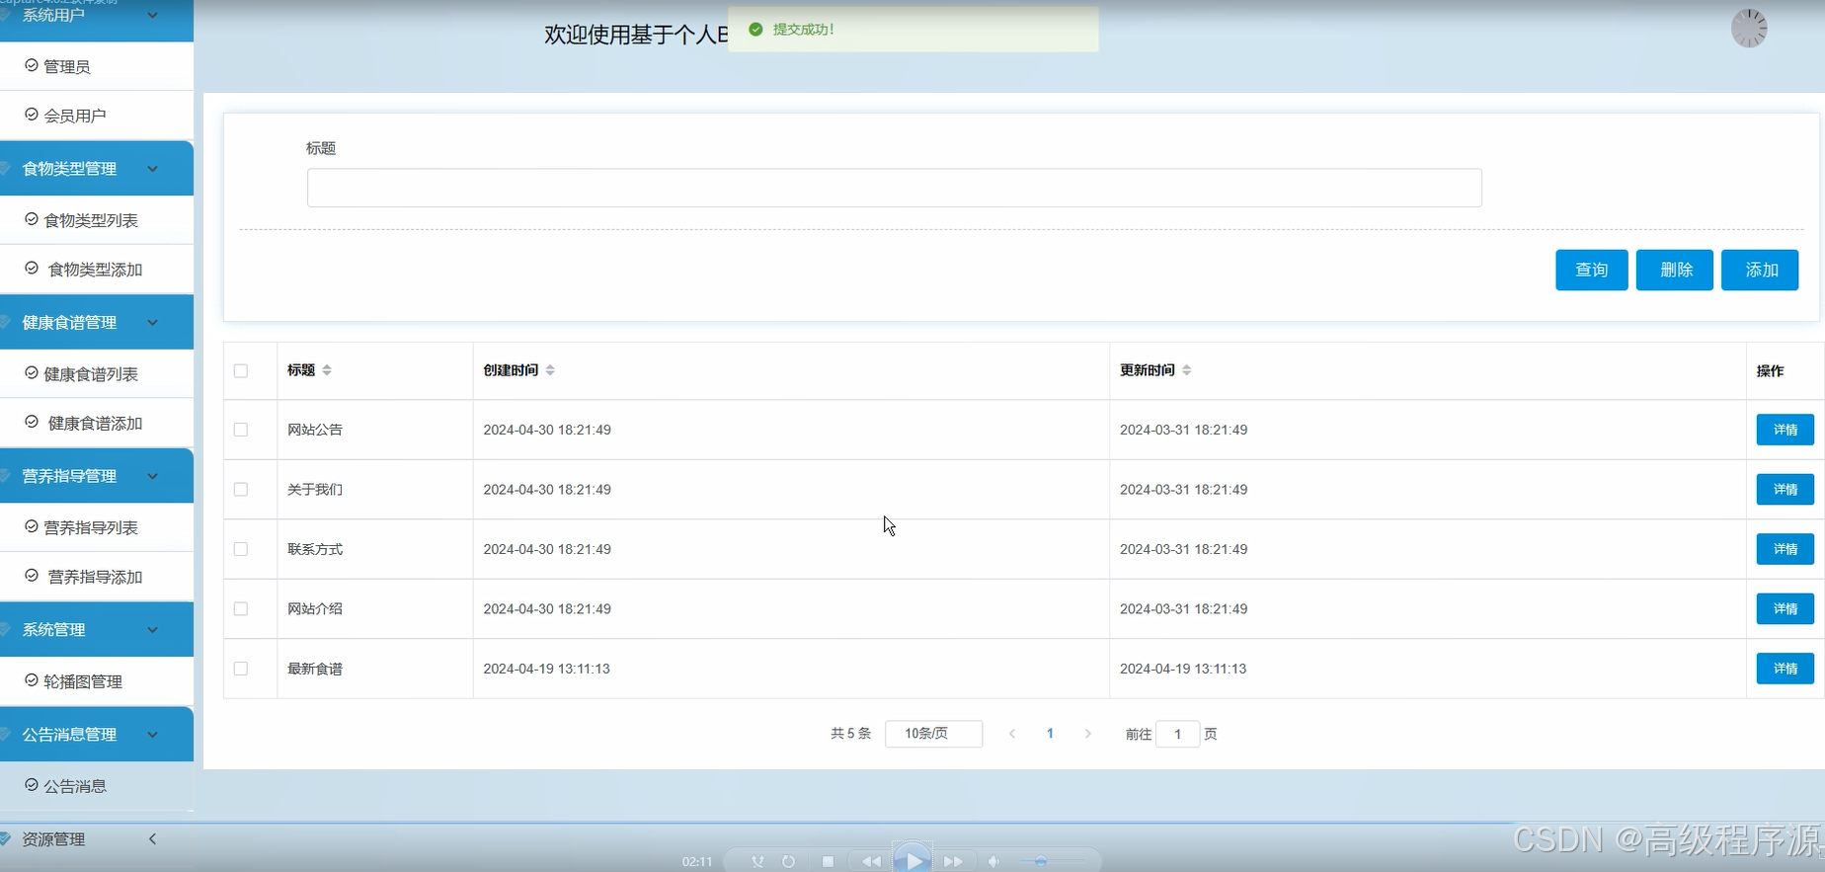Collapse the 健康食谱管理 sidebar section
This screenshot has height=872, width=1825.
pos(97,323)
